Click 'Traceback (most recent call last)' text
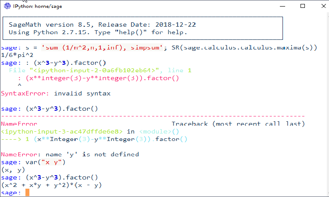This screenshot has width=329, height=197. (238, 124)
